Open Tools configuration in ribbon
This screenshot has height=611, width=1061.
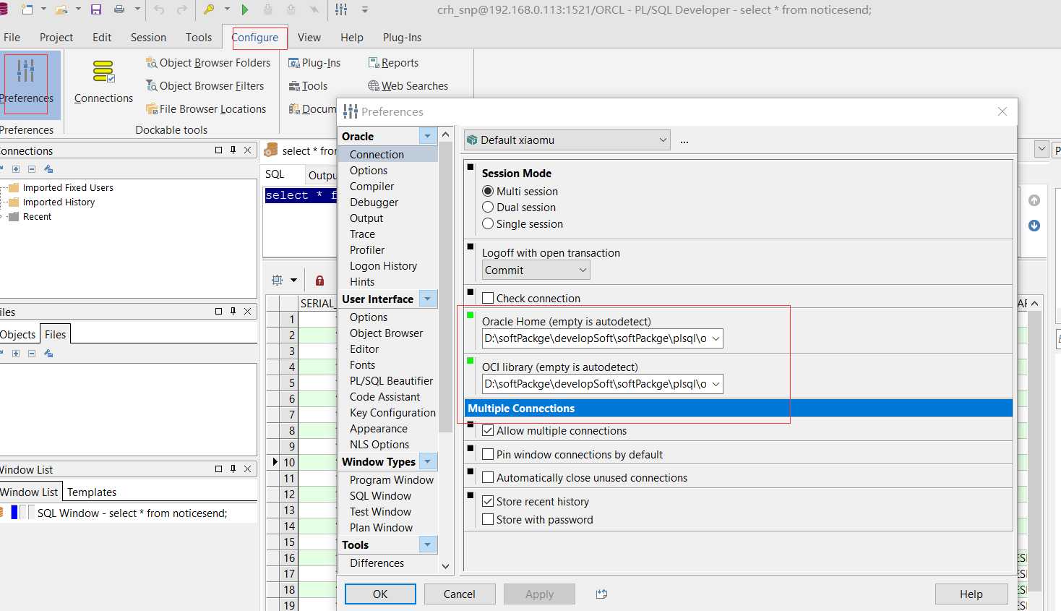tap(308, 86)
